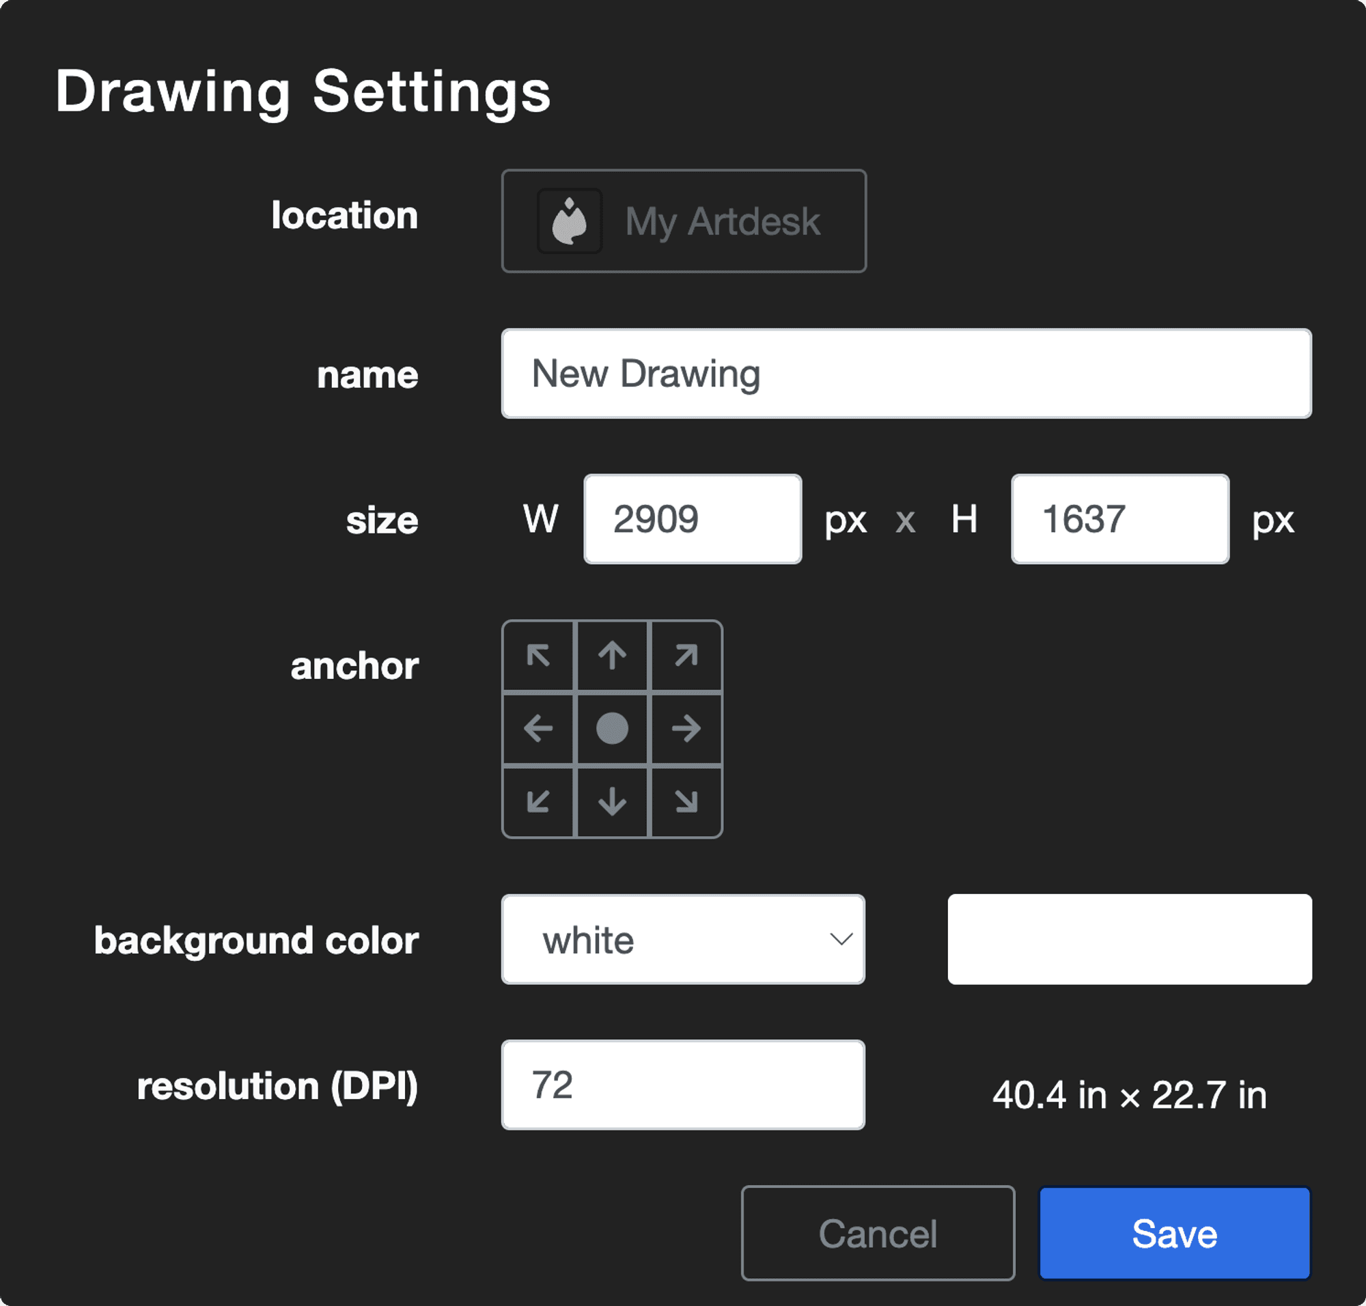Screen dimensions: 1366x1306
Task: Click the resolution DPI field showing 72
Action: (682, 1085)
